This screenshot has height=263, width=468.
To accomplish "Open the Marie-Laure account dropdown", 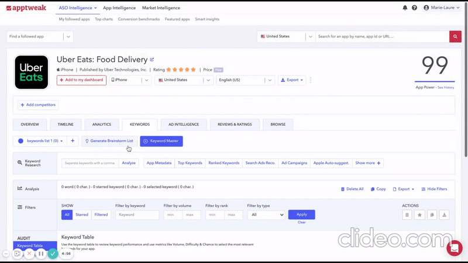I will tap(442, 8).
